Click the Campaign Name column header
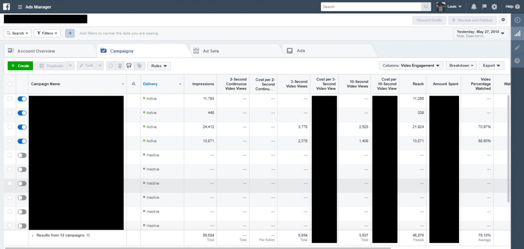The width and height of the screenshot is (524, 249). (77, 84)
